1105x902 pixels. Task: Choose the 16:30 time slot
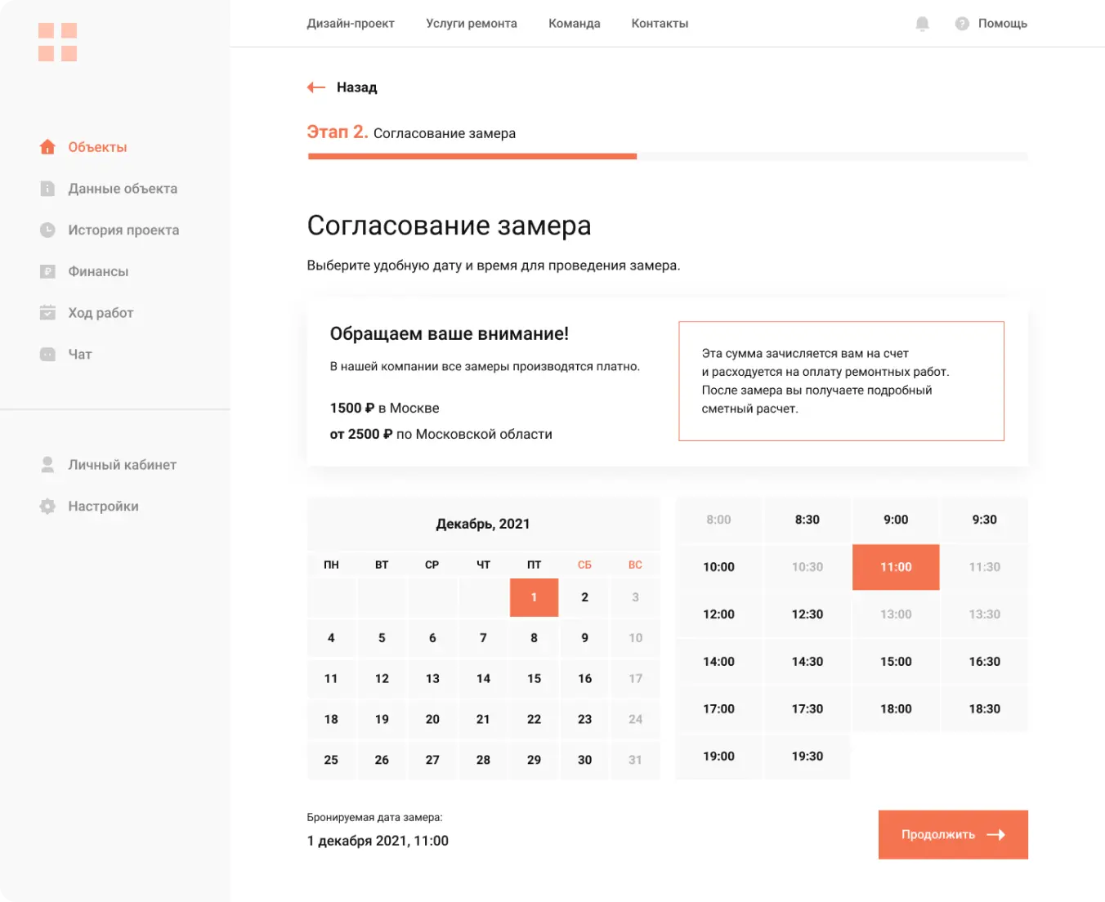pos(984,662)
